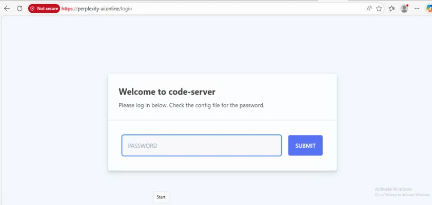Open the browser profile avatar
Screen dimensions: 432x205
404,9
